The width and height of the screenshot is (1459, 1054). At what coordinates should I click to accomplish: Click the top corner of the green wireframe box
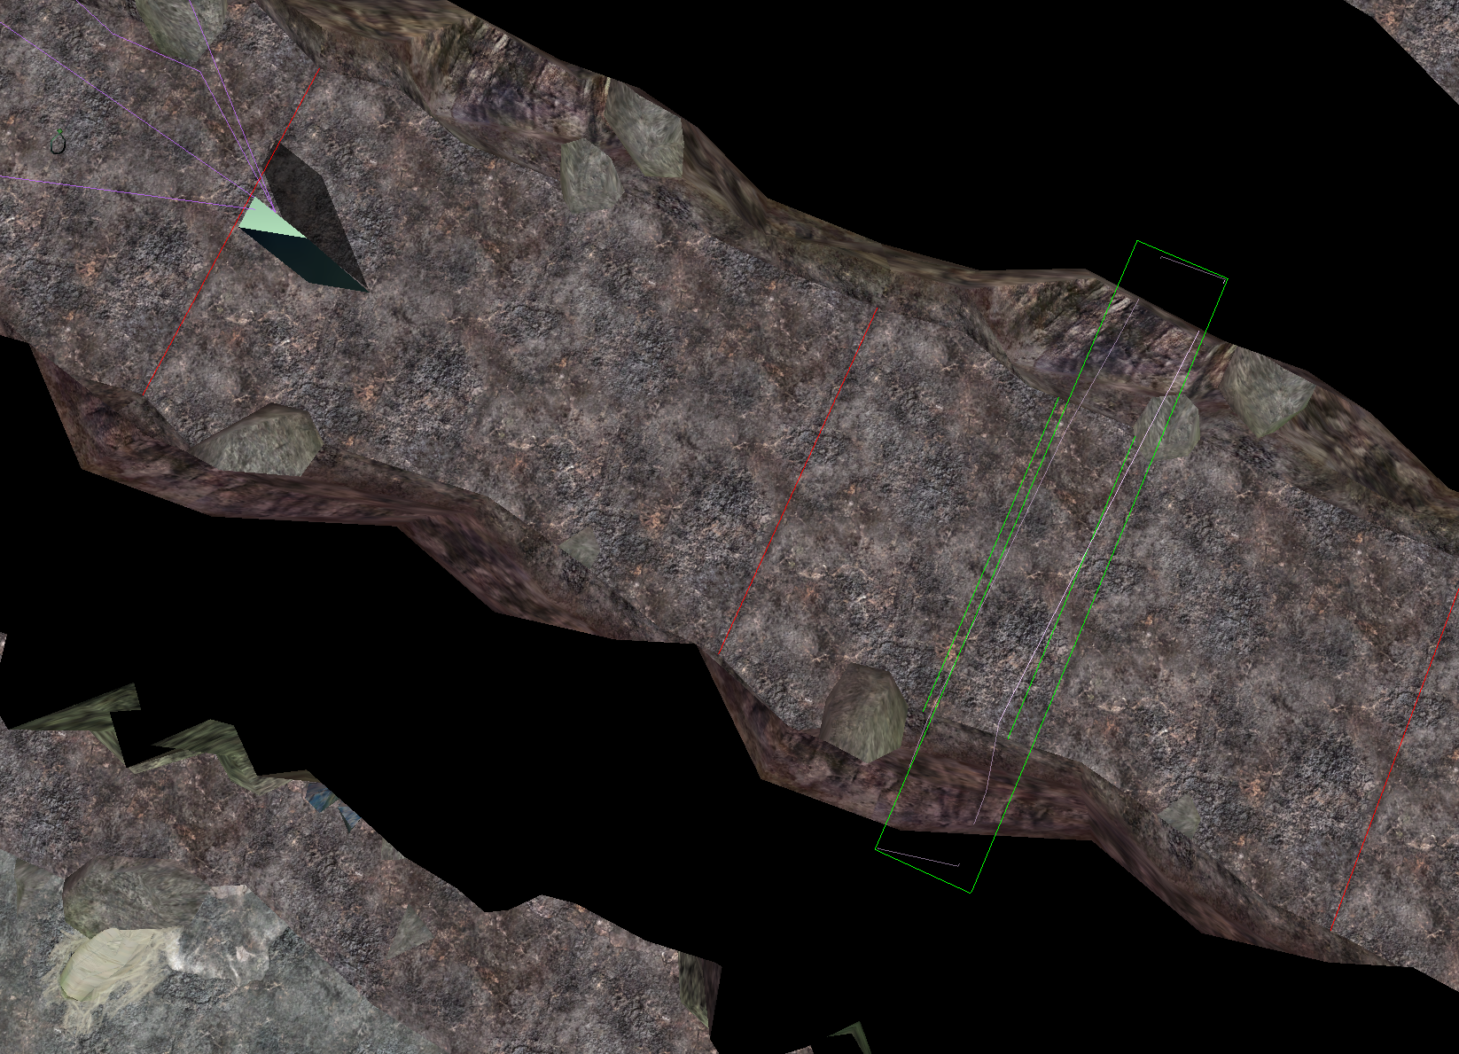[1137, 241]
